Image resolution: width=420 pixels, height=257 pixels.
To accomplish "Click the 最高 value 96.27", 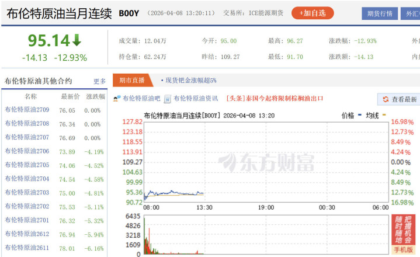I will [x=295, y=41].
